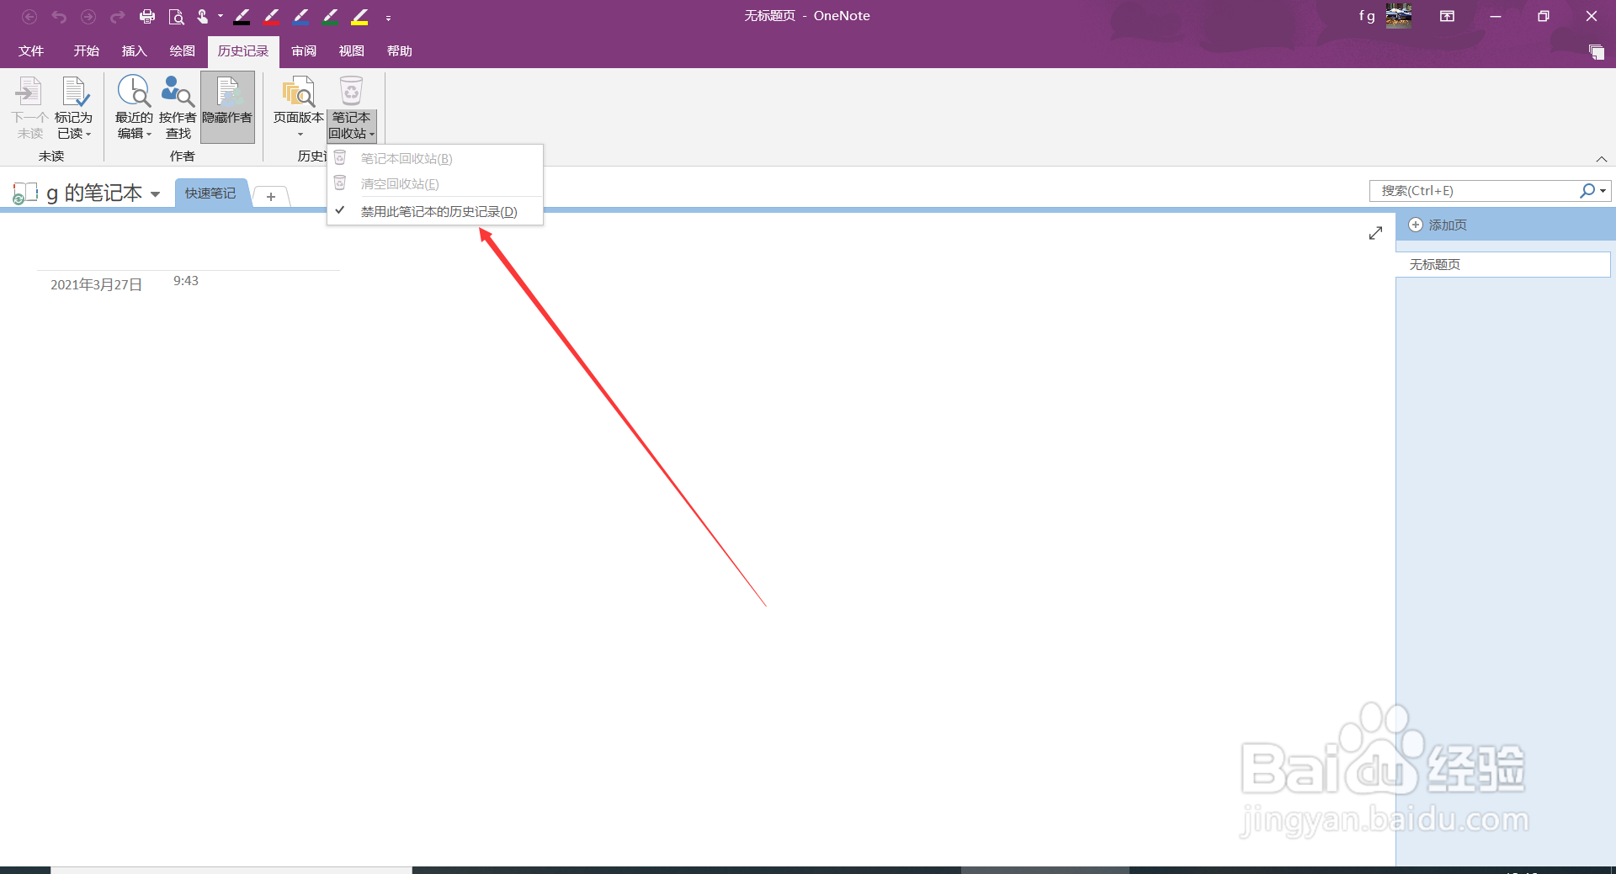Click the Redo arrow in quick access
The height and width of the screenshot is (874, 1616).
coord(118,17)
